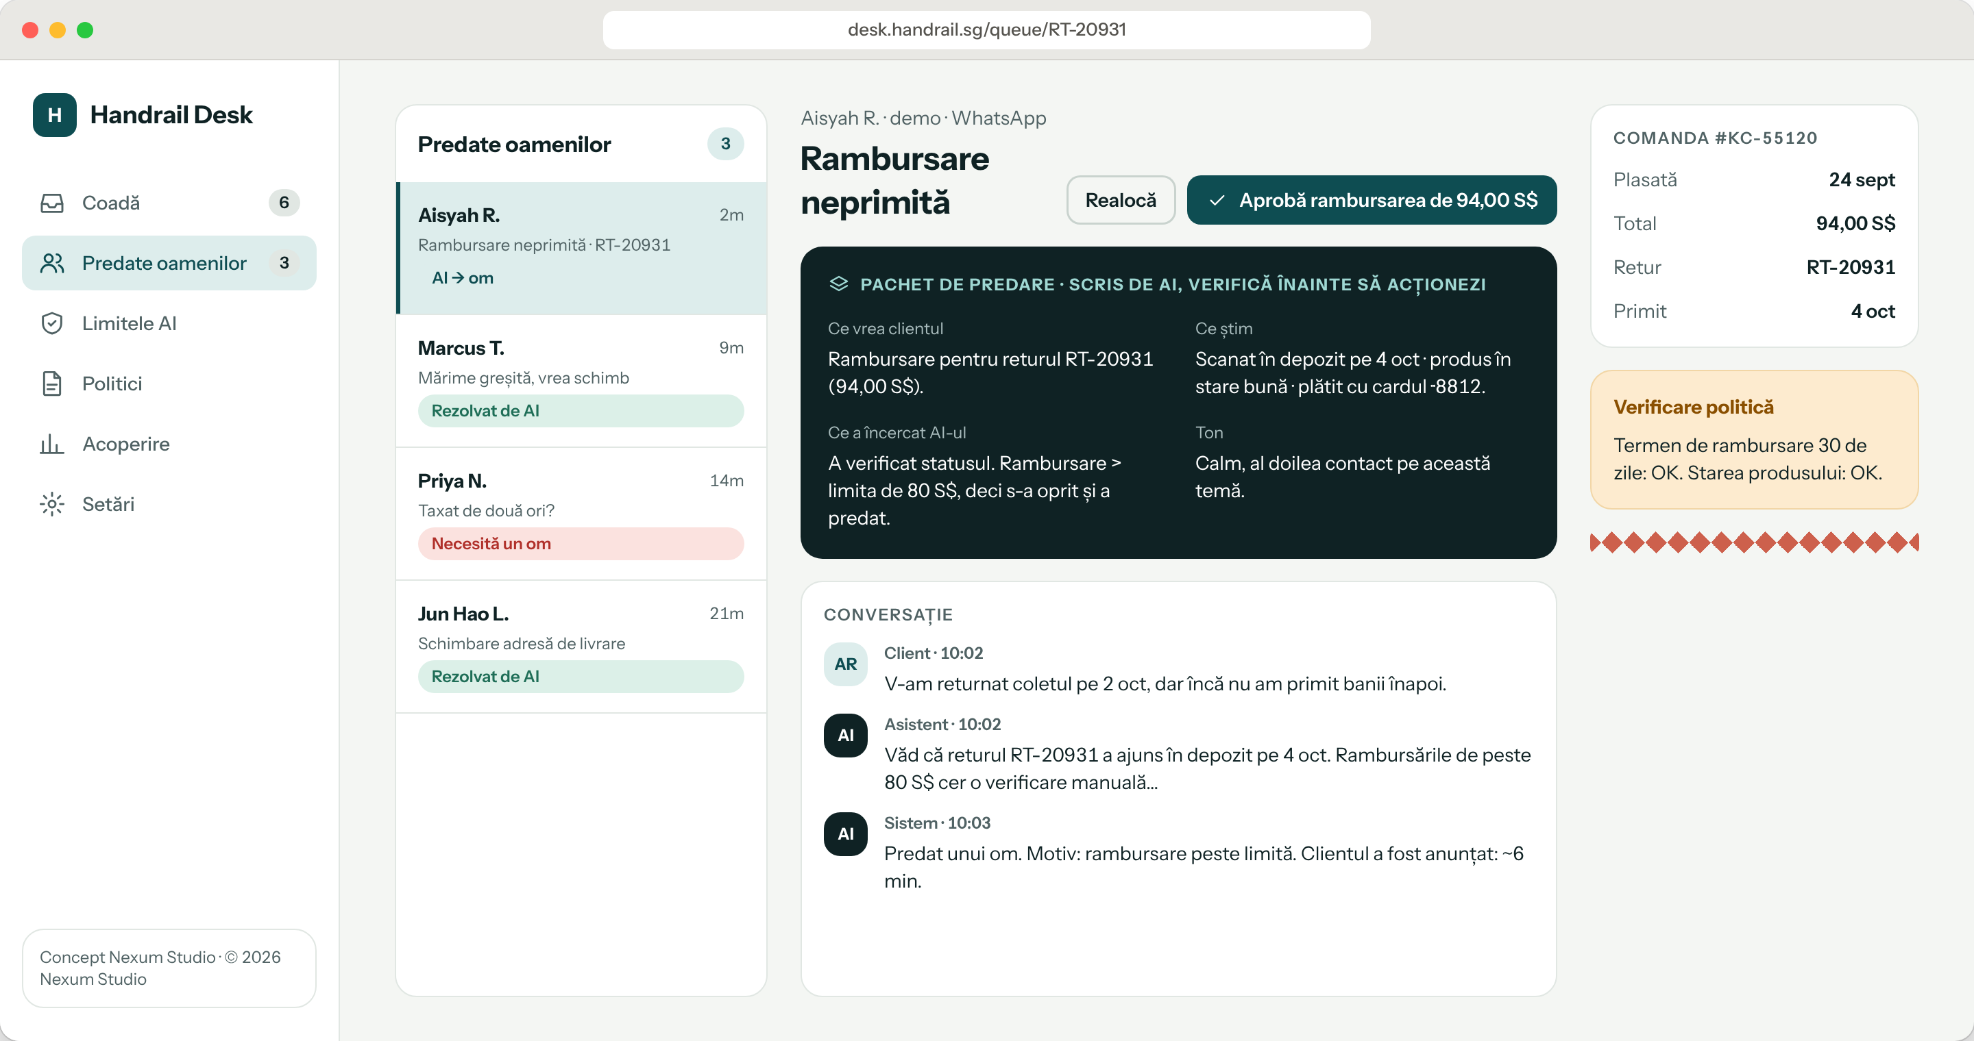Image resolution: width=1974 pixels, height=1041 pixels.
Task: Open the Coadă inbox icon
Action: coord(52,203)
